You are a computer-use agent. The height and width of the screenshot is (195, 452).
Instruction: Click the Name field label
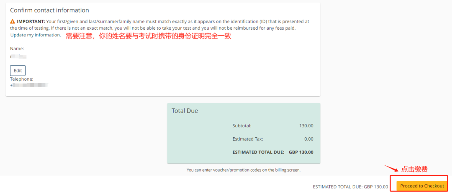pyautogui.click(x=17, y=49)
